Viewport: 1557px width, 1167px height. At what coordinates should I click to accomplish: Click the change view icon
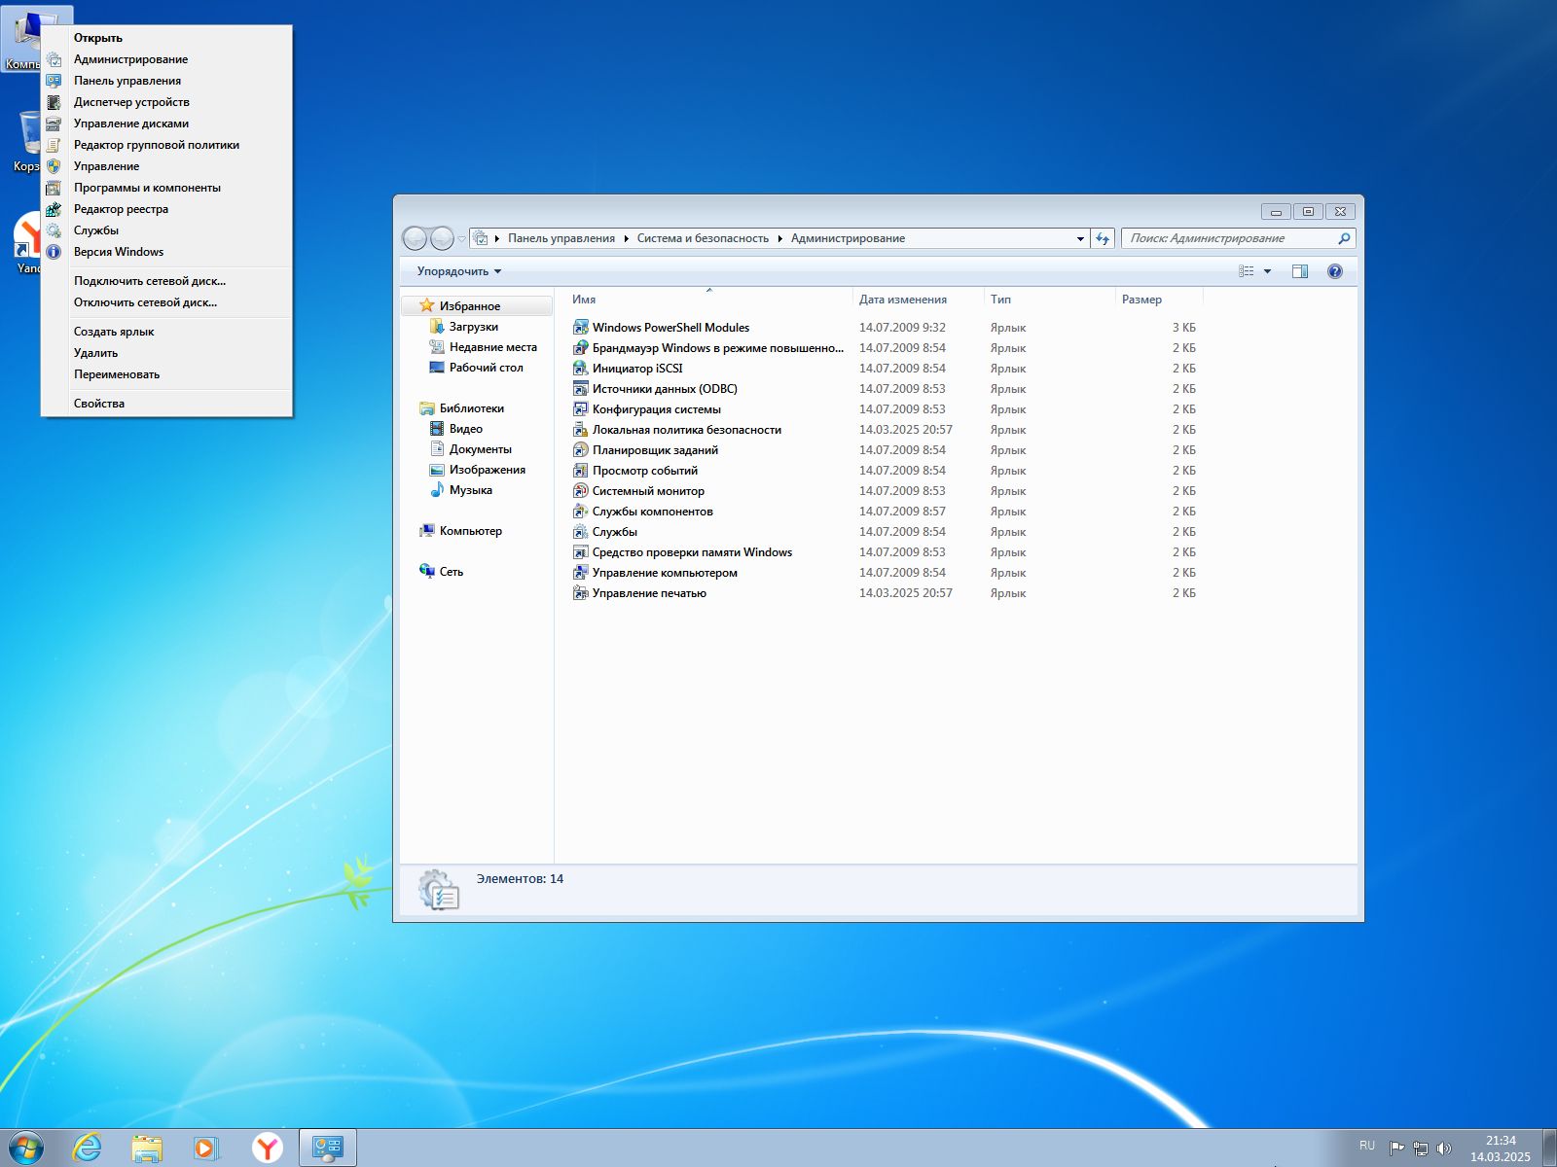pyautogui.click(x=1247, y=271)
